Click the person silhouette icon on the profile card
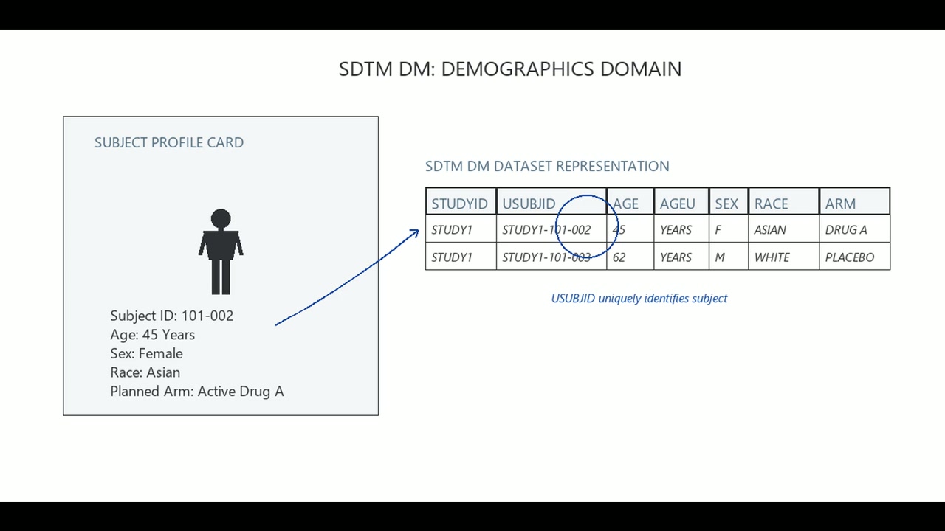 [221, 251]
